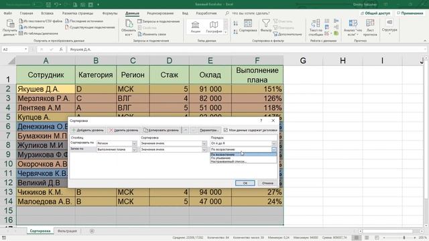Expand data types gallery arrow

[x=226, y=32]
